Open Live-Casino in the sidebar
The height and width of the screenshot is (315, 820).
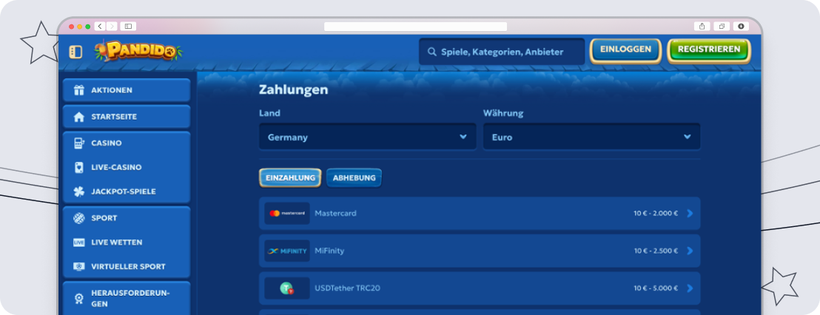(127, 168)
